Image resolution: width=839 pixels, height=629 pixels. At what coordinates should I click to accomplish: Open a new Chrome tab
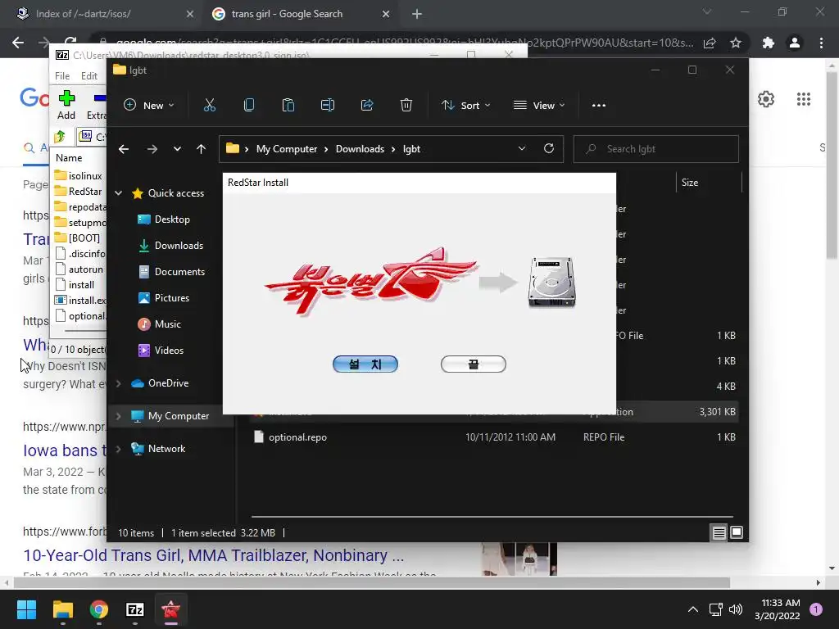pos(417,14)
